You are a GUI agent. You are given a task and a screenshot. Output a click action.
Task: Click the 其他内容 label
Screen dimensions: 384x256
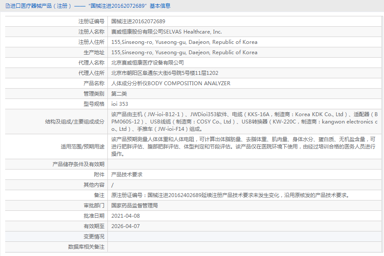coord(94,185)
